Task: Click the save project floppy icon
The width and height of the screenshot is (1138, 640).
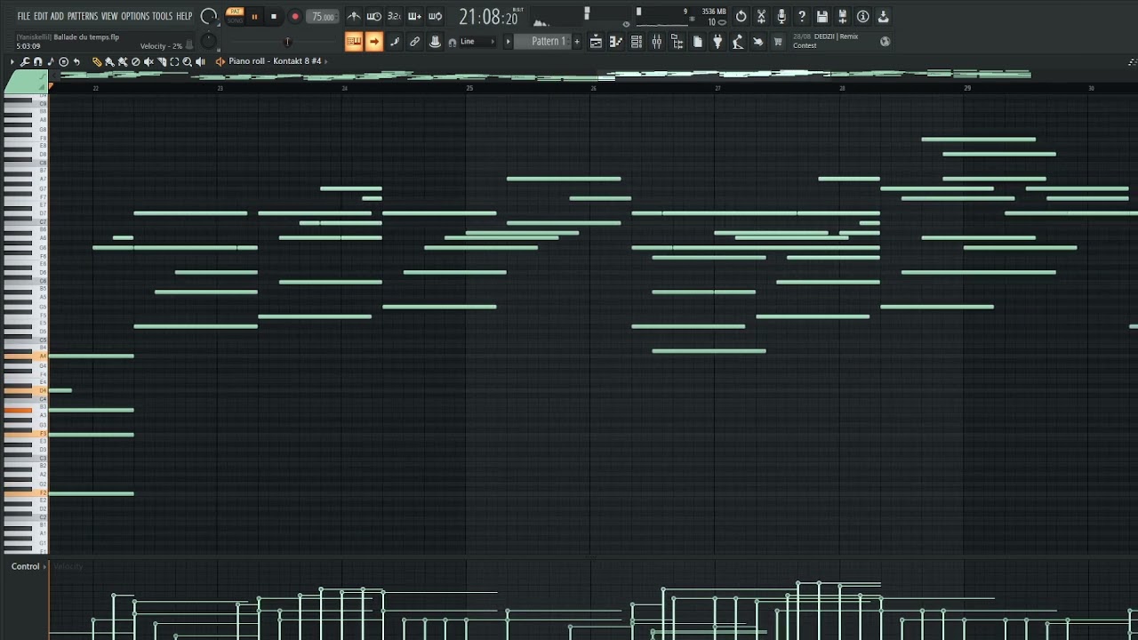Action: pyautogui.click(x=822, y=17)
